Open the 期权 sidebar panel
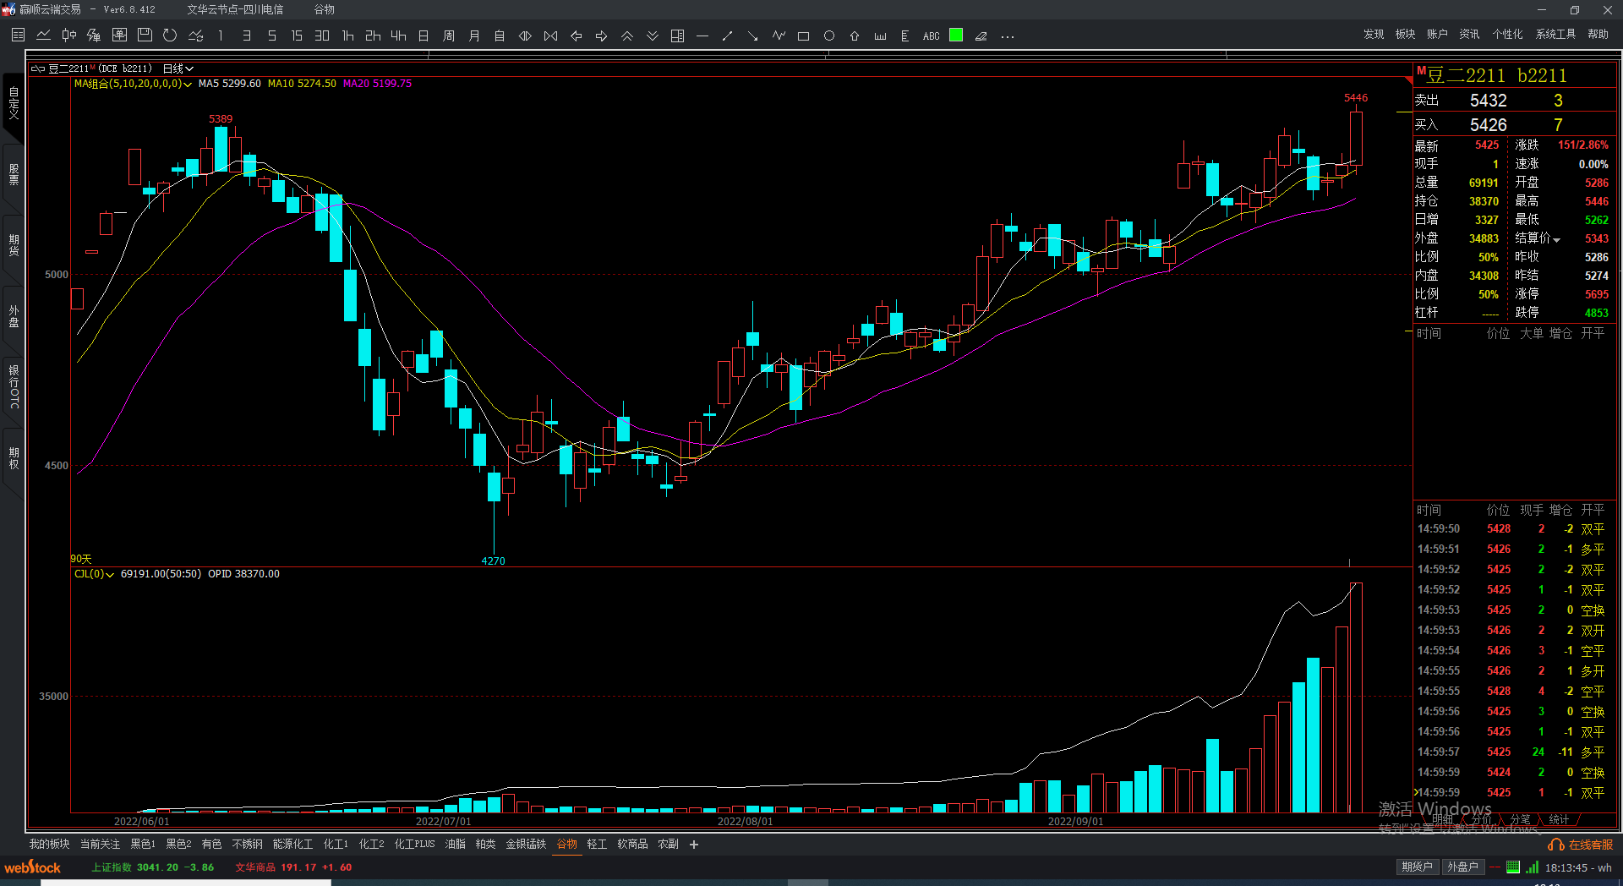The width and height of the screenshot is (1623, 886). click(x=14, y=458)
